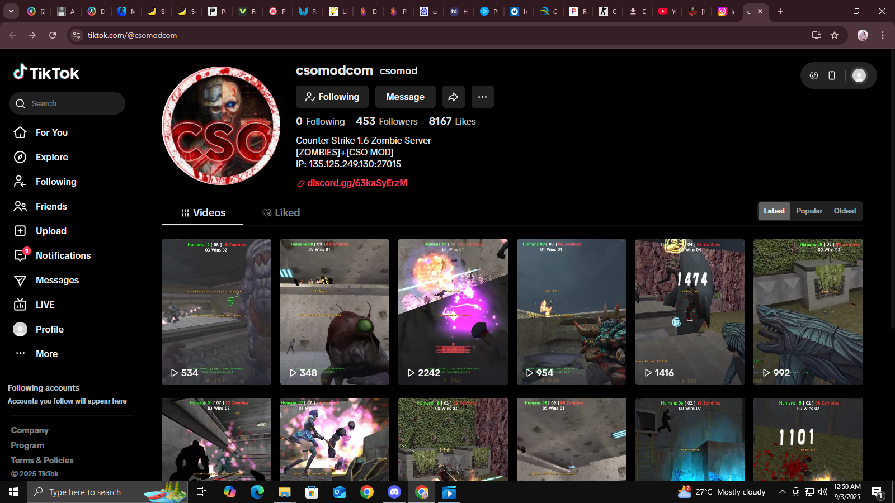Click the TikTok search input field
The width and height of the screenshot is (895, 503).
click(x=73, y=103)
